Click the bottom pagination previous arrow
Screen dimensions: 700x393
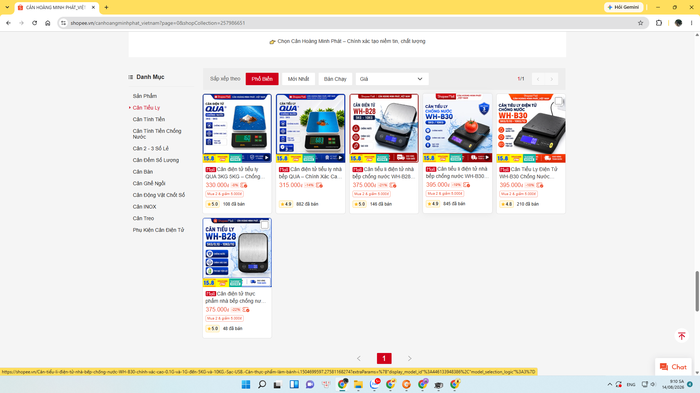coord(359,358)
